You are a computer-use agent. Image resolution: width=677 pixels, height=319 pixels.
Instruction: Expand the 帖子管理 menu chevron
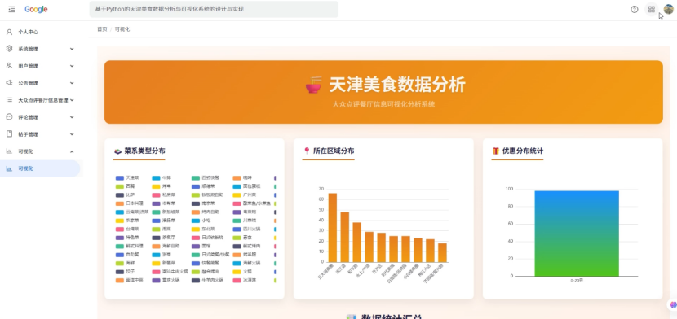pyautogui.click(x=72, y=134)
